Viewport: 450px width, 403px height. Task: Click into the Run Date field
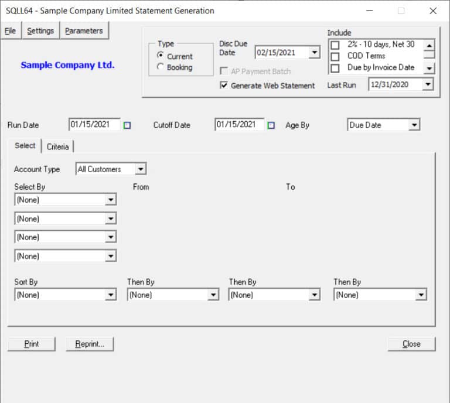[x=94, y=125]
